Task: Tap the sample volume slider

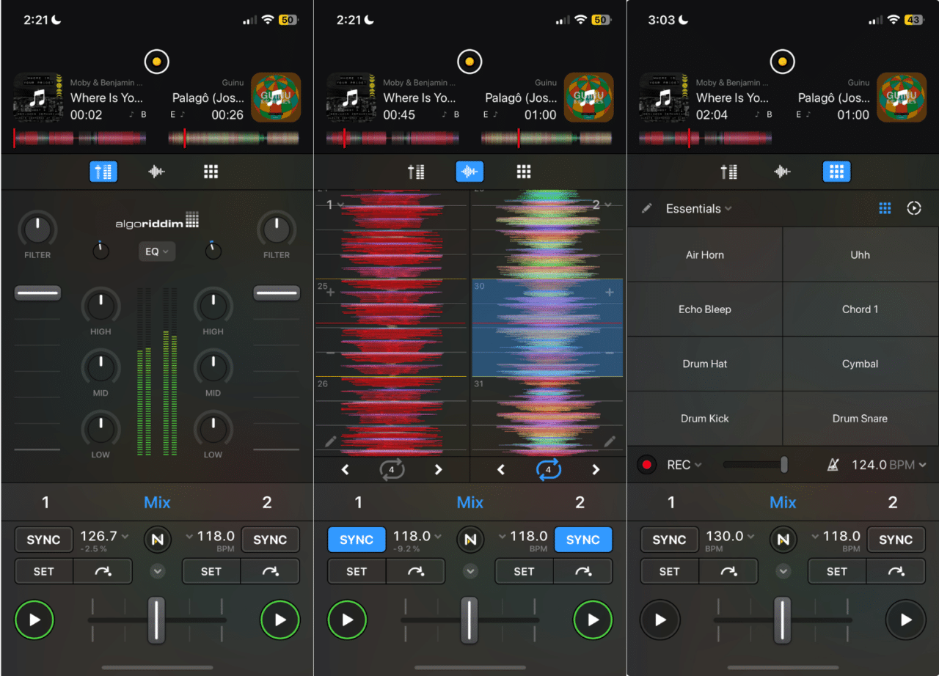Action: [x=755, y=463]
